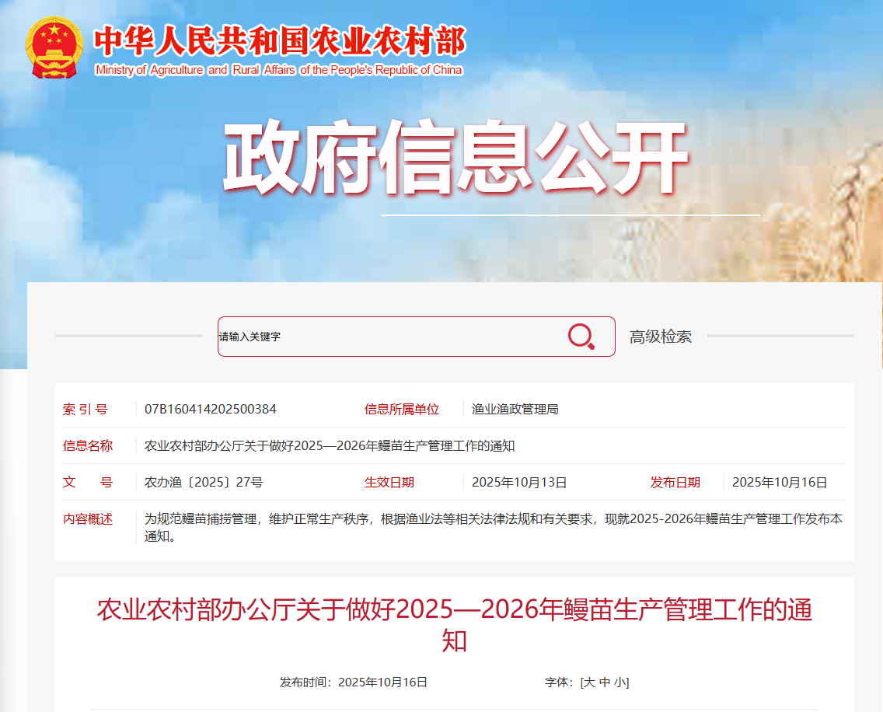Click the 政府信息公开 banner heading
The image size is (883, 712).
point(455,159)
